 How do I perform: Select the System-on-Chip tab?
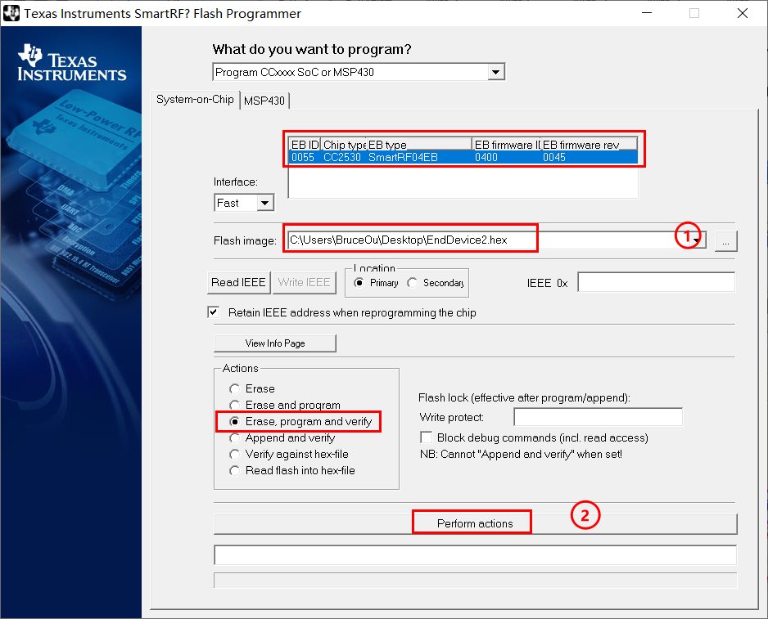(x=195, y=100)
